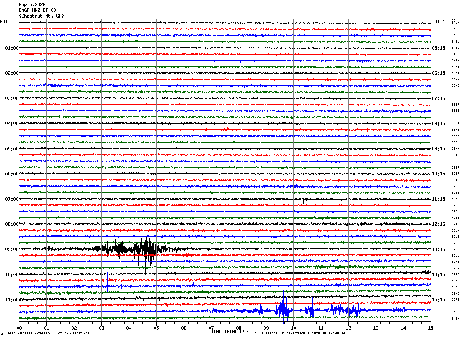Click the 'Traces clipped' footer note
This screenshot has width=461, height=338.
(299, 333)
